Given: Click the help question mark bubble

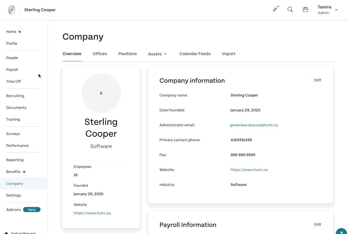Looking at the screenshot, I should pyautogui.click(x=341, y=231).
